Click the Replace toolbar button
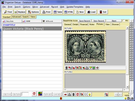135x101 pixels. pyautogui.click(x=20, y=12)
